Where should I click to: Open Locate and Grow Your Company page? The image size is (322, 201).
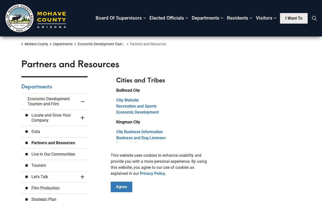pos(51,118)
